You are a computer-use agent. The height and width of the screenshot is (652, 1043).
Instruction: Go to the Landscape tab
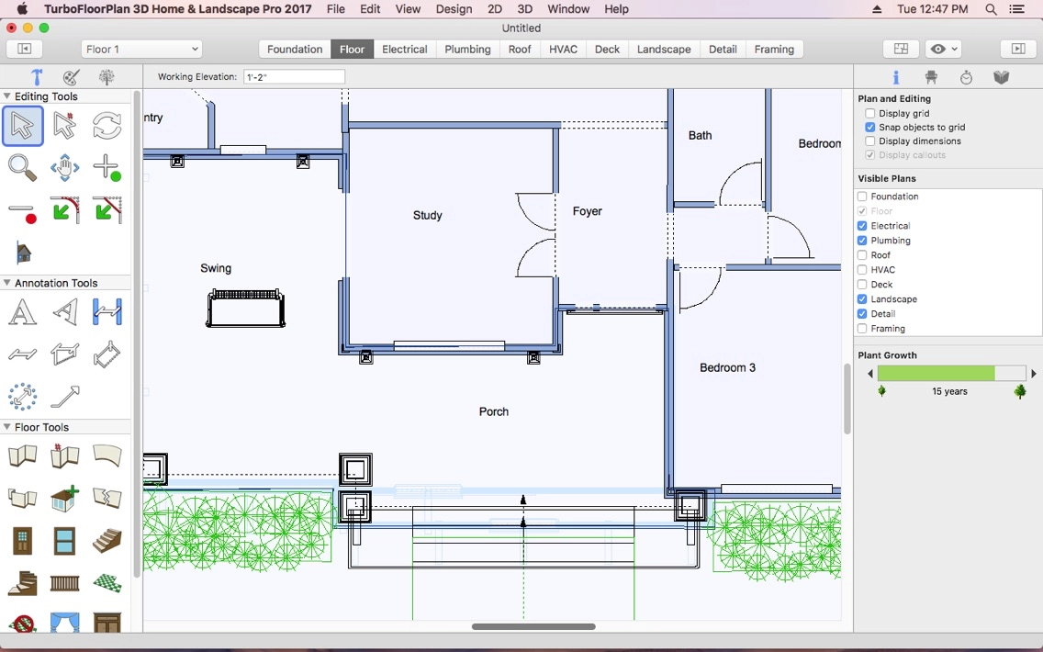pyautogui.click(x=663, y=49)
